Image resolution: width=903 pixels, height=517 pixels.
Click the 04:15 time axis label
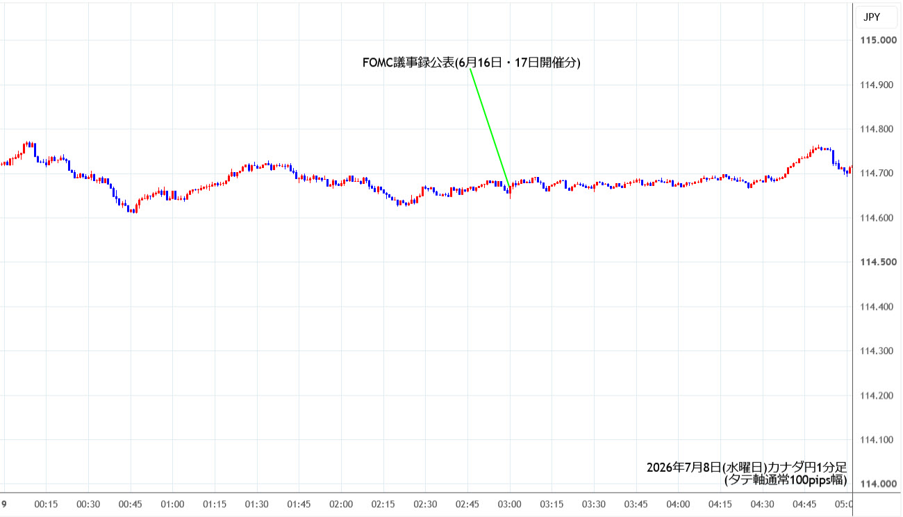click(x=720, y=505)
